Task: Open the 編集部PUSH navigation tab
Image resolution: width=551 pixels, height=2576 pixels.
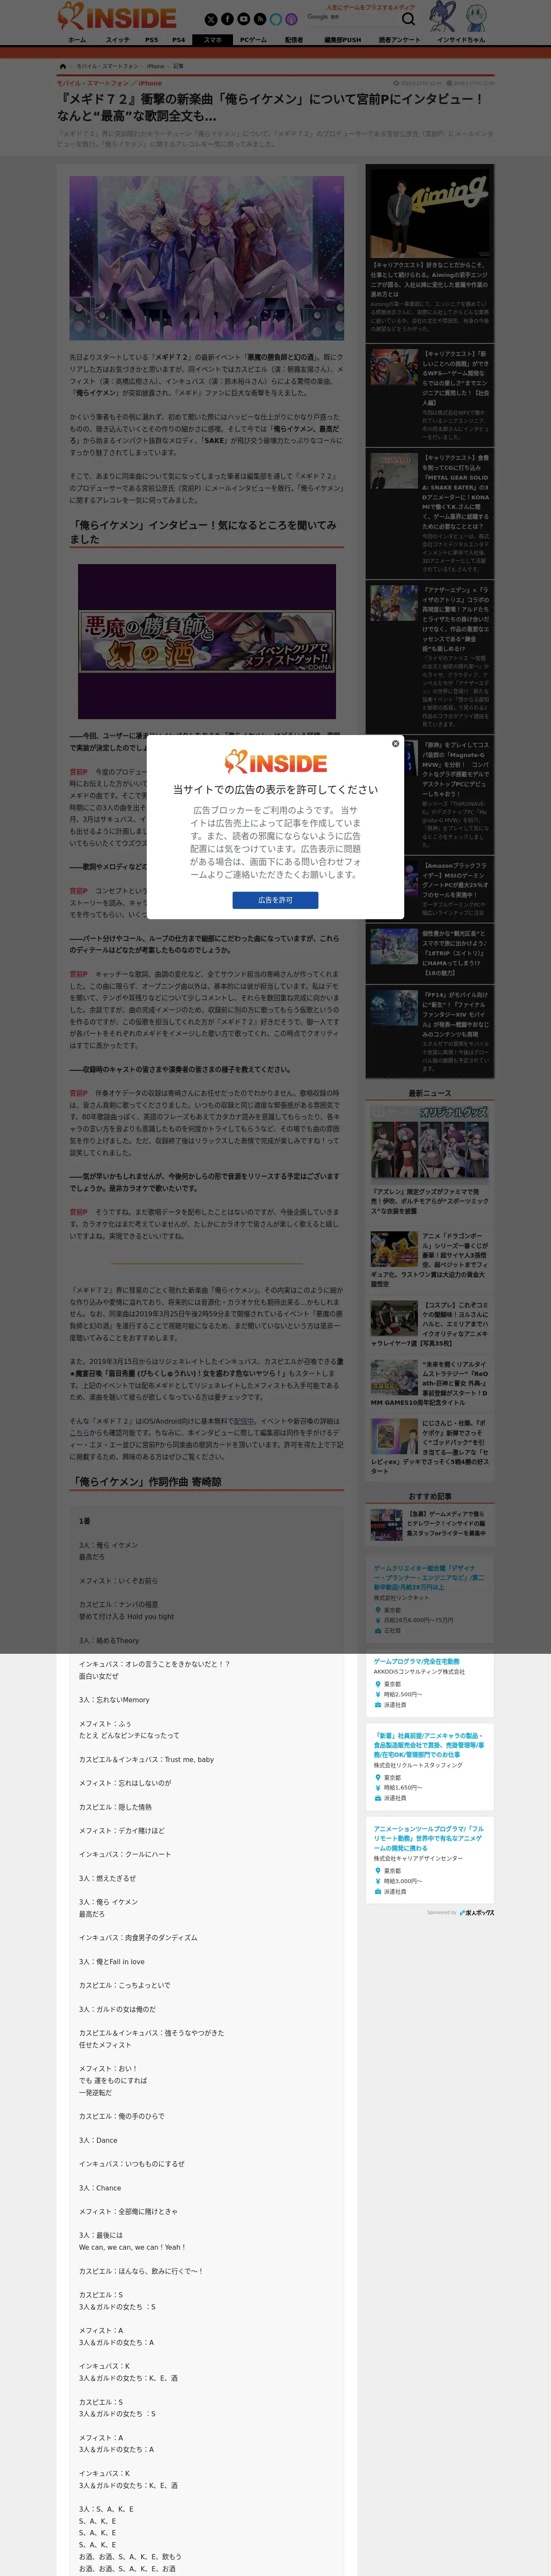Action: coord(343,40)
